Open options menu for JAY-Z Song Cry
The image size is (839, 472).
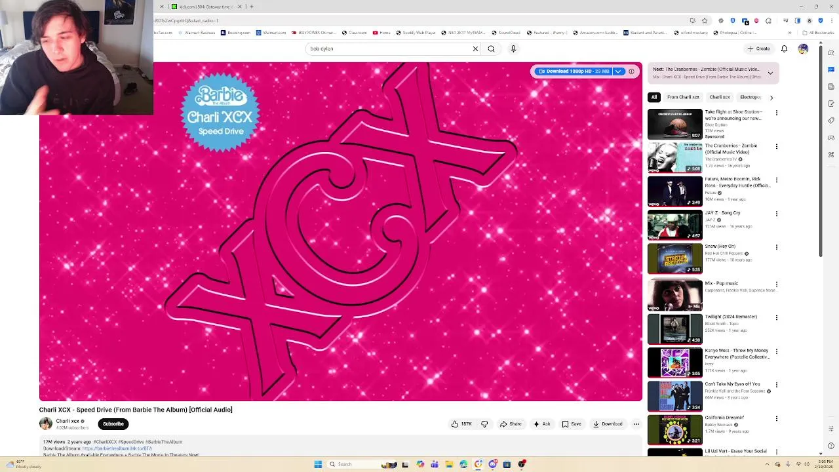pos(777,214)
